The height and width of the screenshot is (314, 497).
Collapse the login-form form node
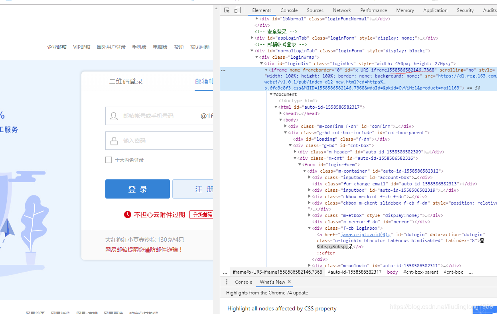(x=300, y=165)
